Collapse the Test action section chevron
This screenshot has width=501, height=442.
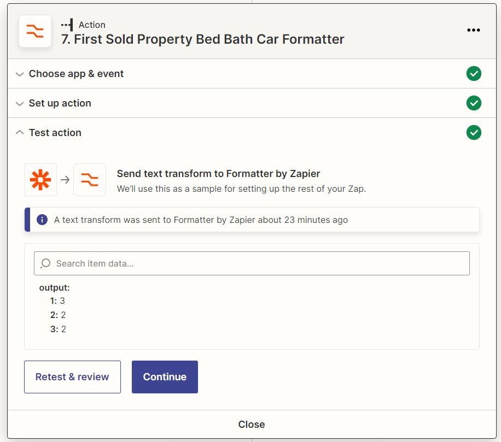point(20,132)
